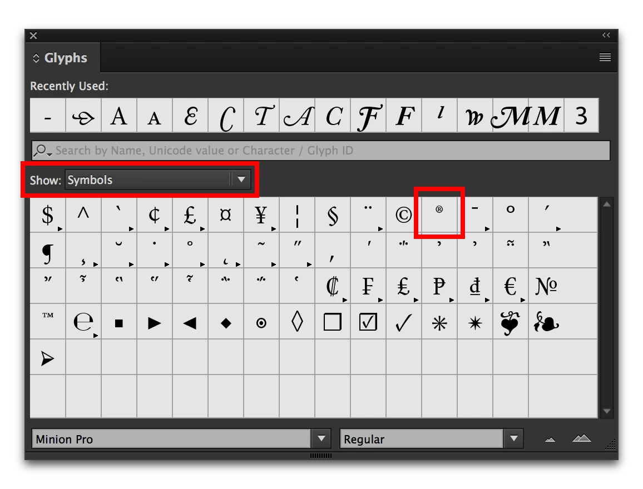Pick the ruble sign glyph
The image size is (643, 489).
pos(439,286)
